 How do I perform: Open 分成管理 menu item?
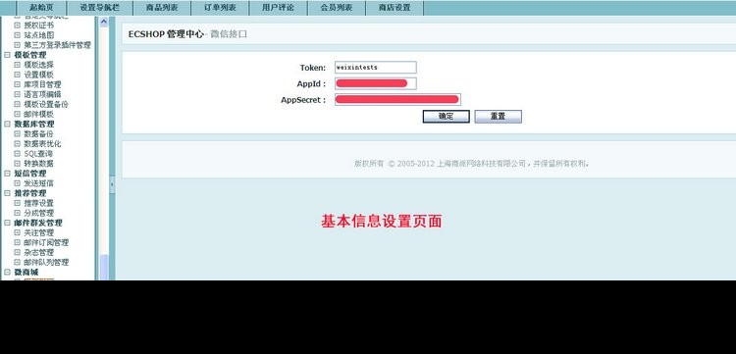(x=39, y=213)
